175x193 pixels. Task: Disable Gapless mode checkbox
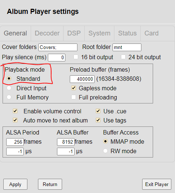73,88
